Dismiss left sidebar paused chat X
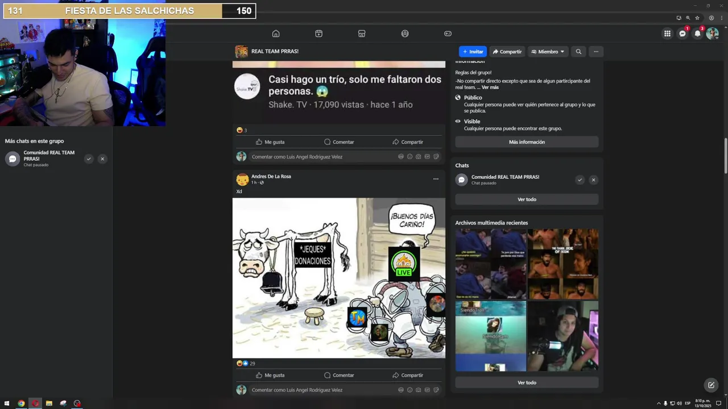Image resolution: width=728 pixels, height=409 pixels. click(x=102, y=159)
